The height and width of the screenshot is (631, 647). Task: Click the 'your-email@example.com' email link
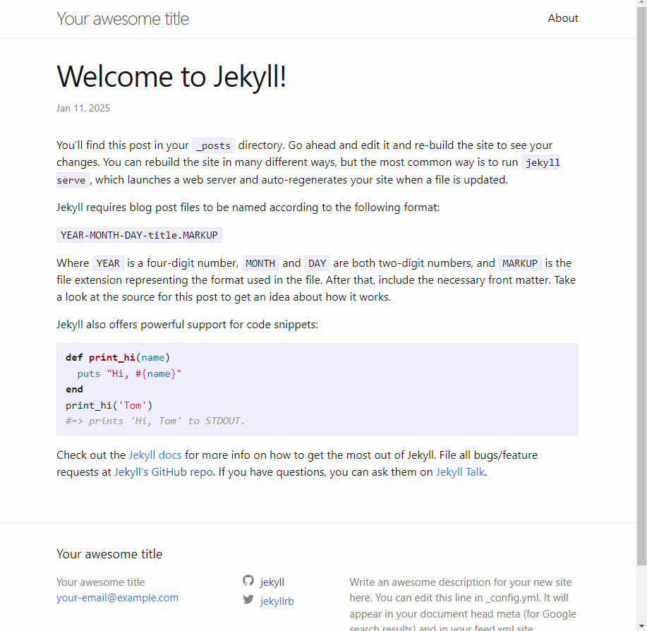point(117,597)
